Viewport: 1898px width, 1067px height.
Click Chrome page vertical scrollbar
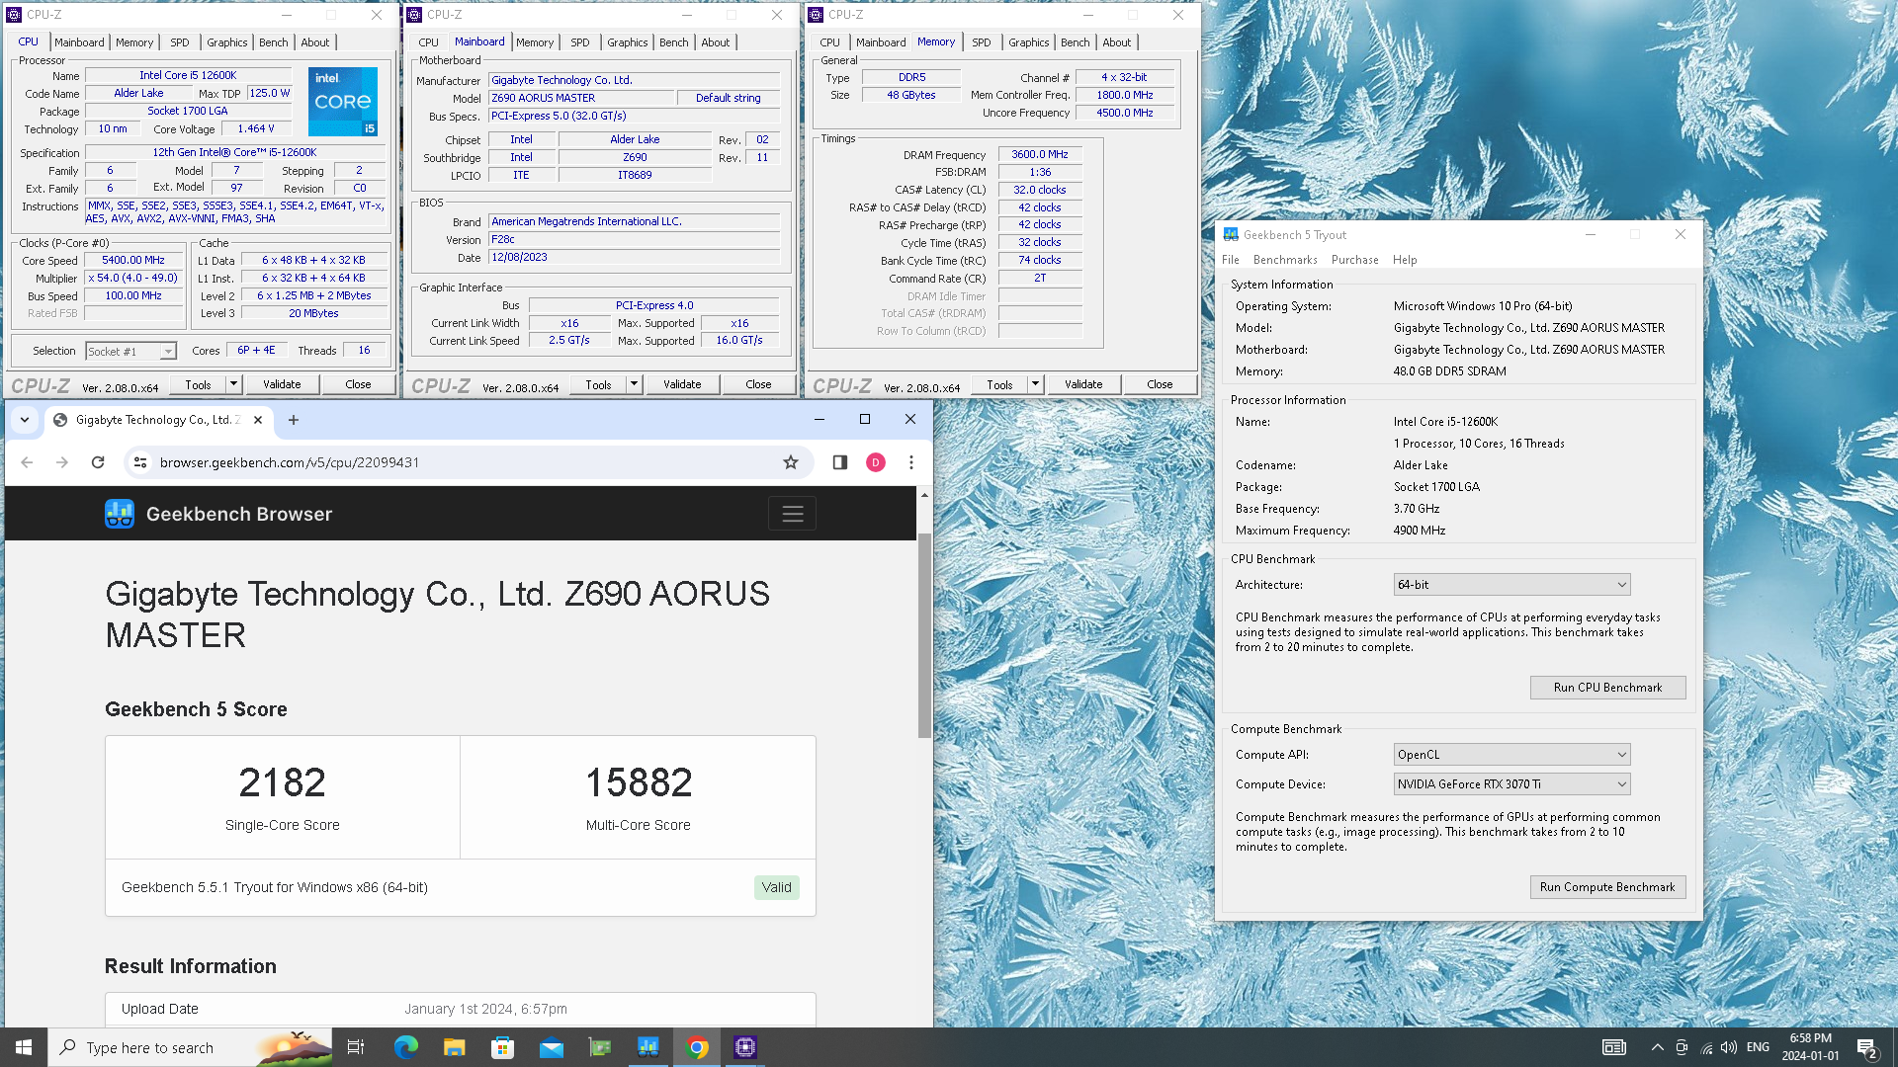[x=924, y=636]
